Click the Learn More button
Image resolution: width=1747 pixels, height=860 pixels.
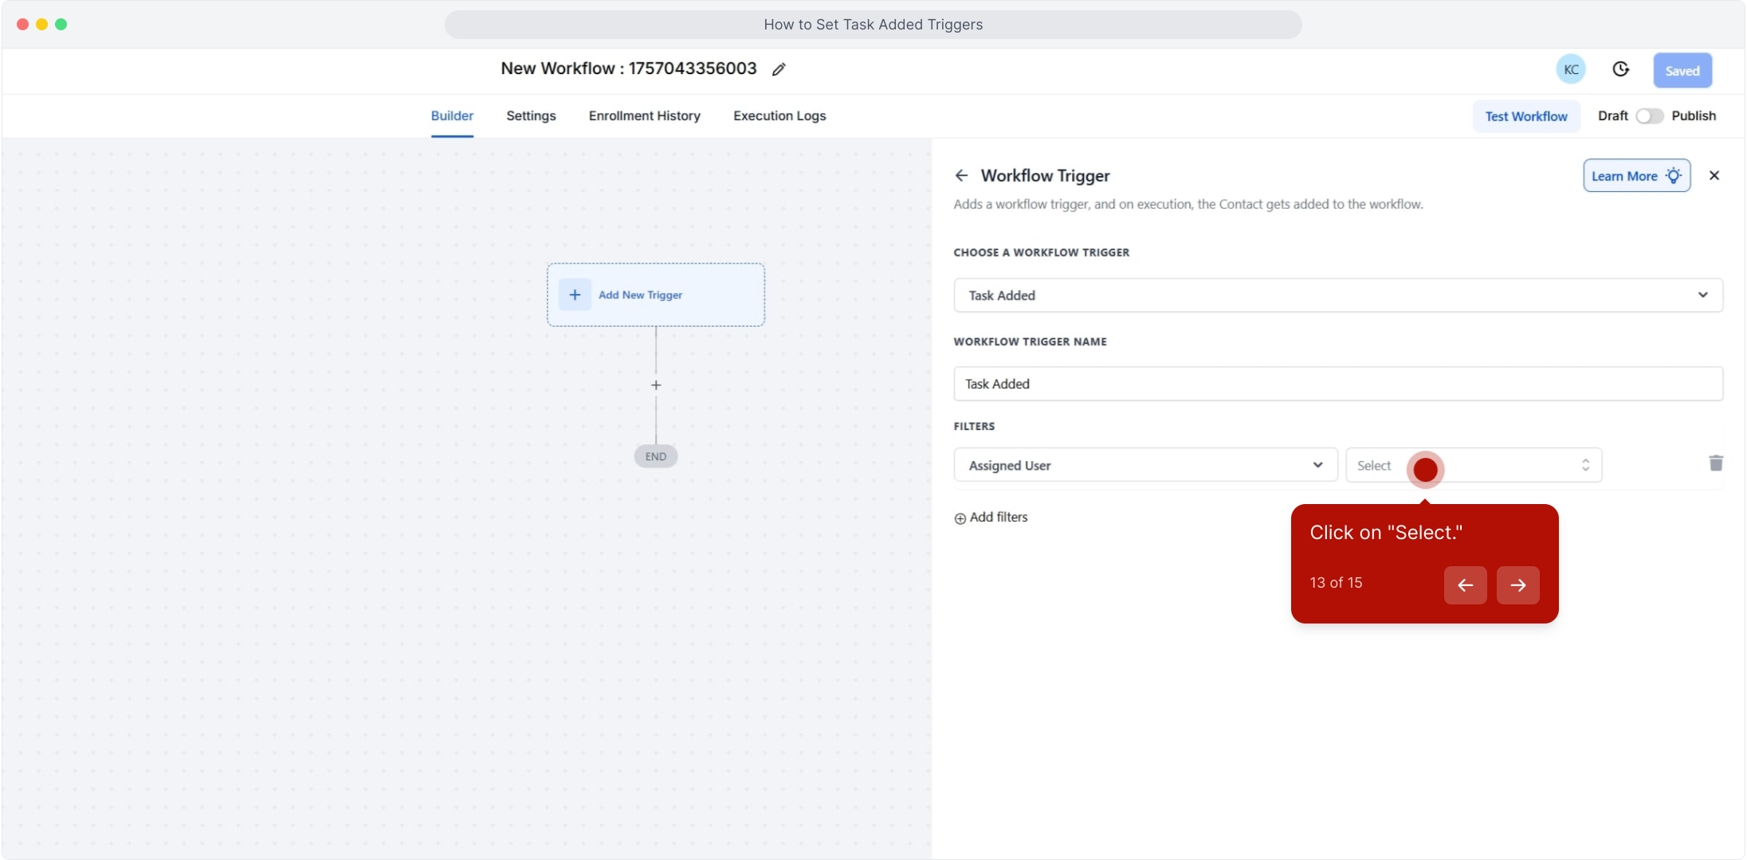(1635, 176)
